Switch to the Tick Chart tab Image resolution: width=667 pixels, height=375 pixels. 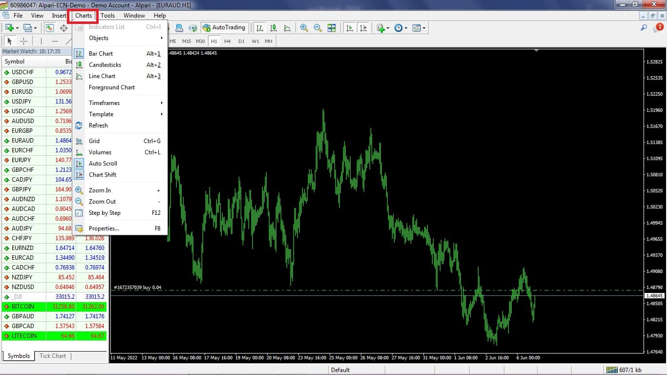click(x=53, y=356)
